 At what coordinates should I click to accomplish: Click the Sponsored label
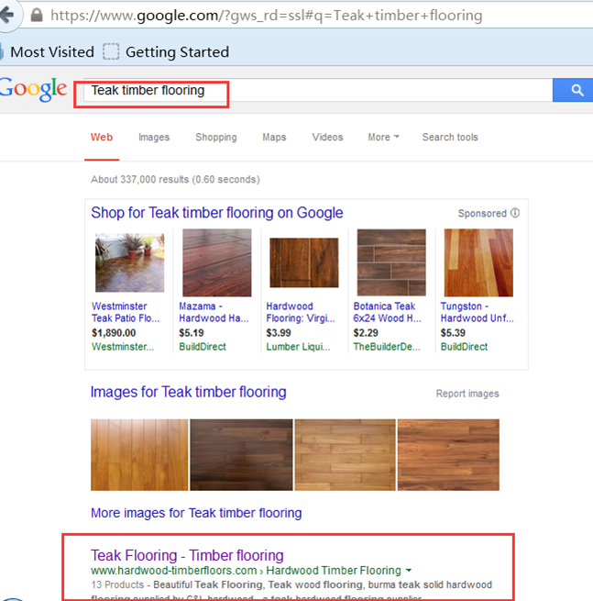tap(482, 213)
